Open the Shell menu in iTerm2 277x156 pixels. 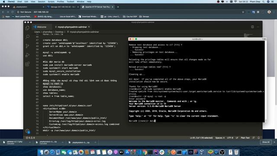[x=19, y=2]
